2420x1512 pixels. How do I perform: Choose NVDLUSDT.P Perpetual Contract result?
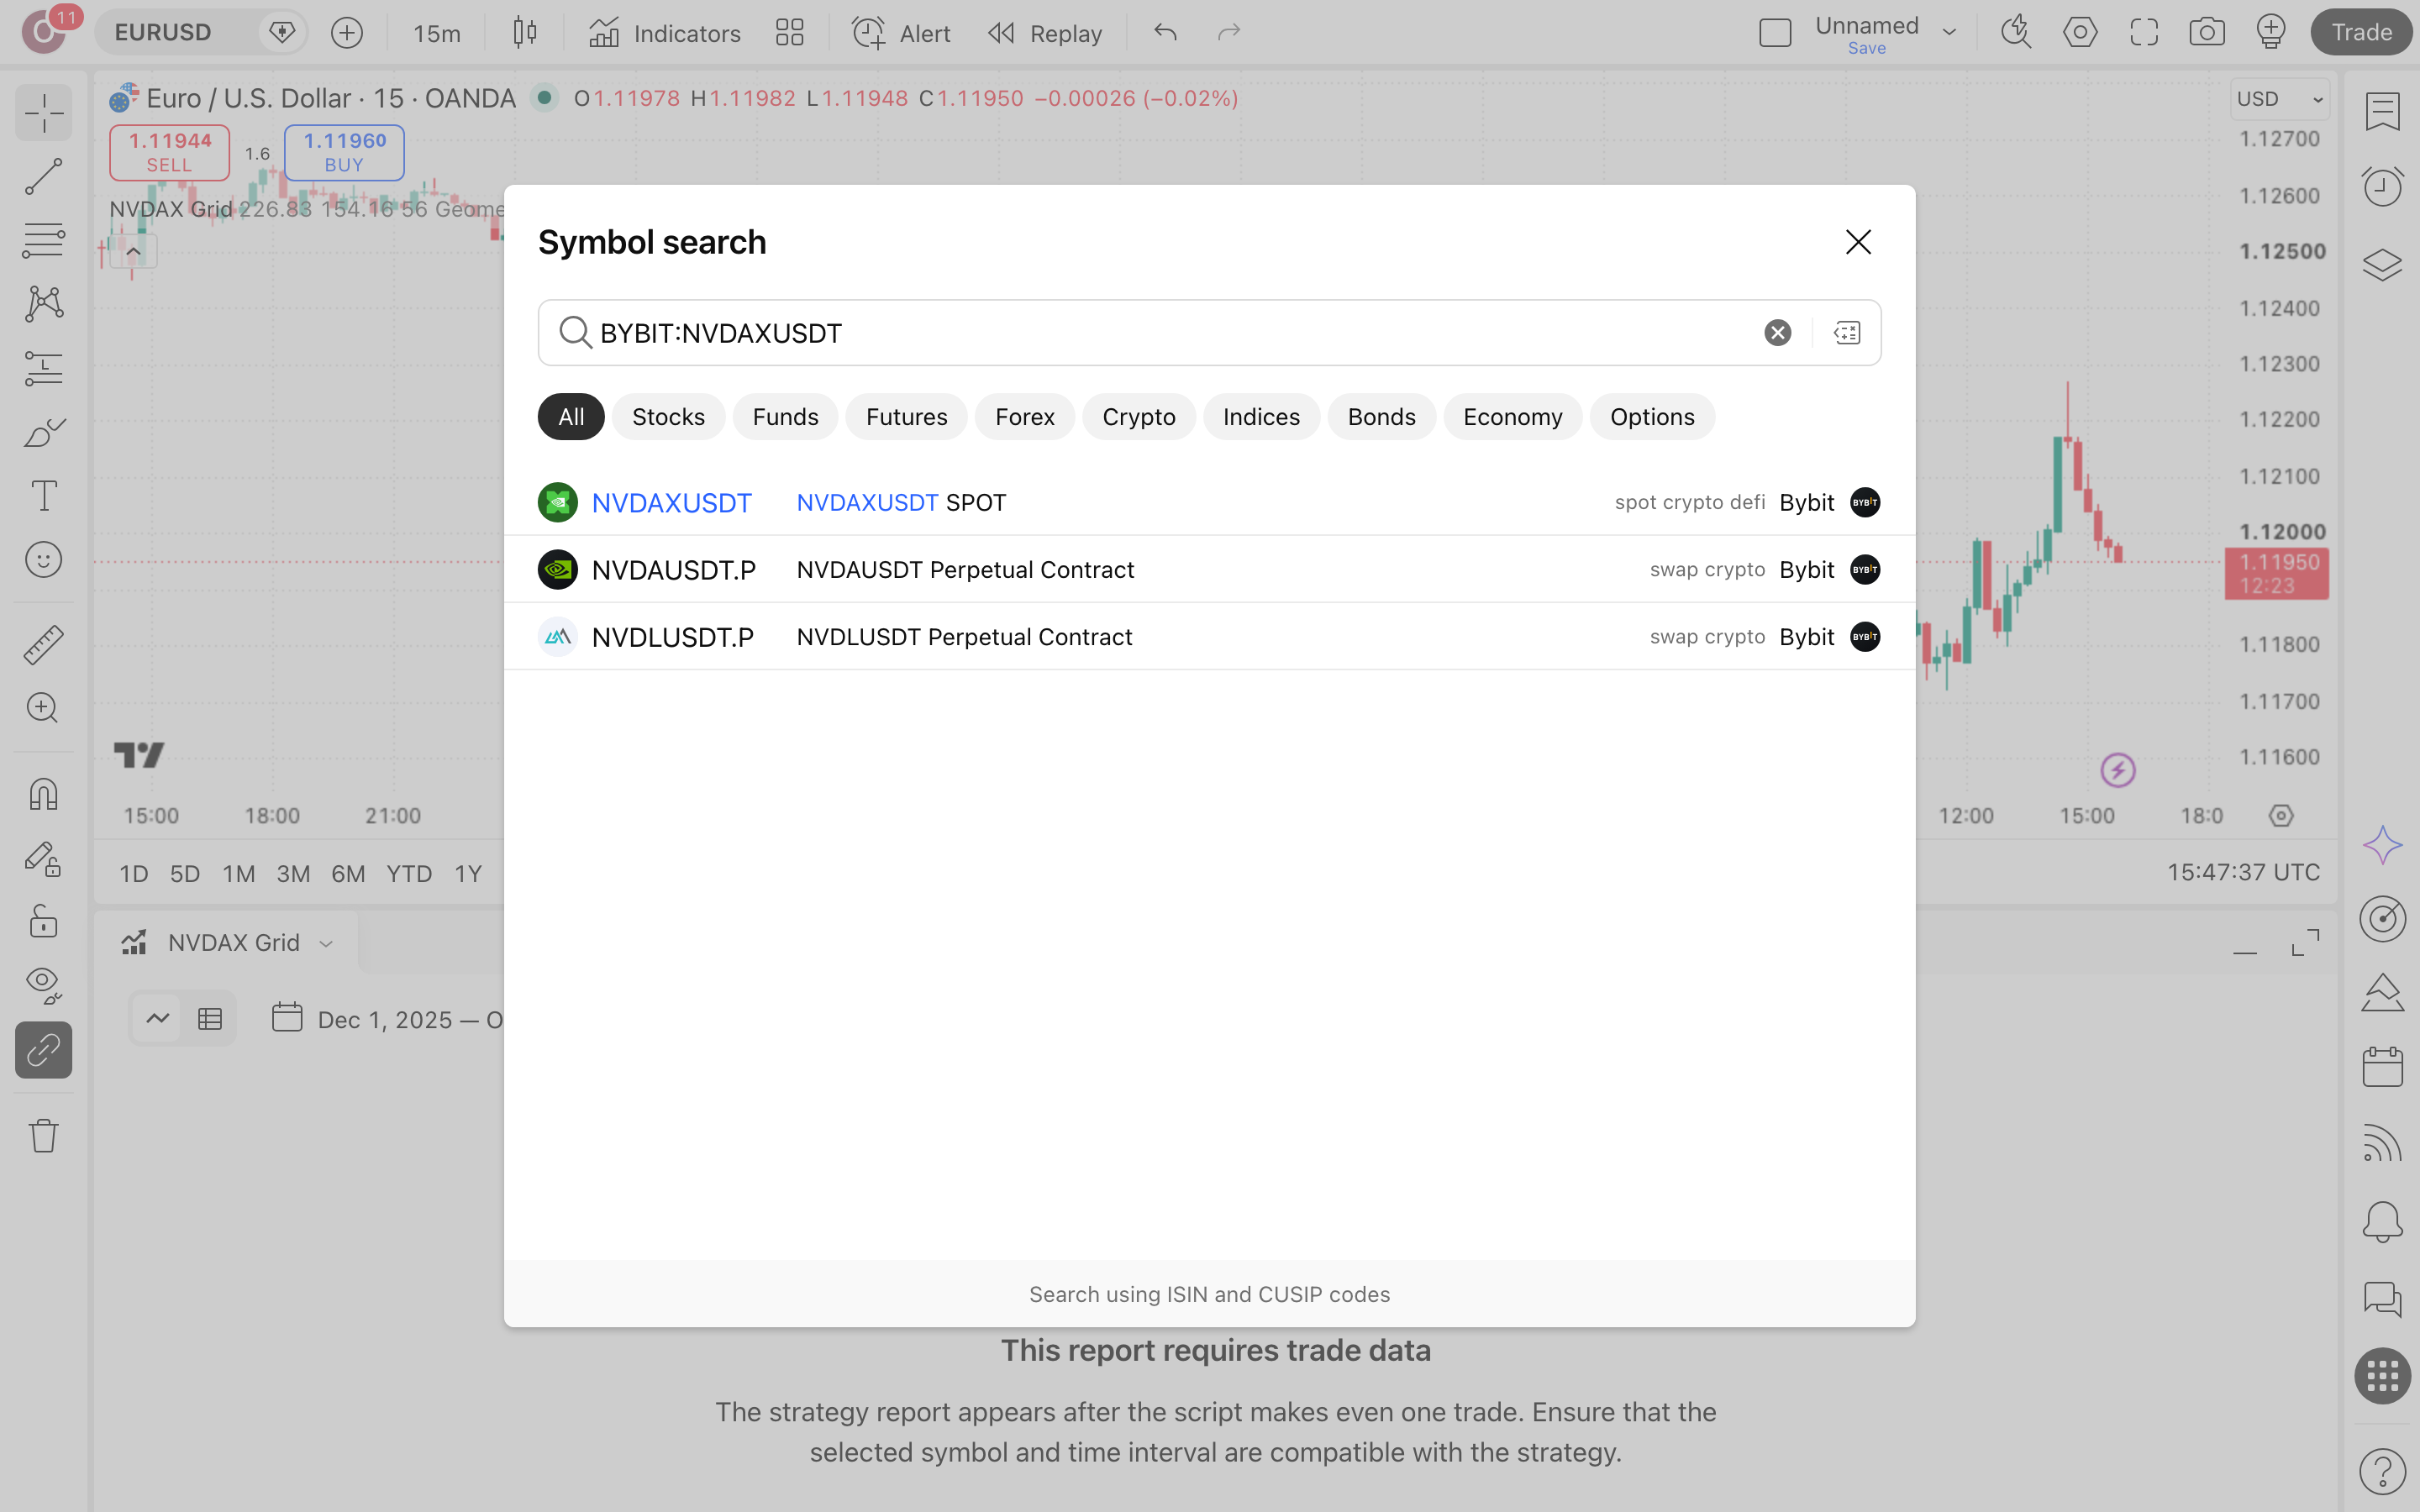pos(1209,637)
